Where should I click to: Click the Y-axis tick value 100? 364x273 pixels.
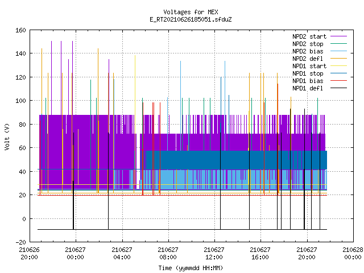[x=20, y=101]
